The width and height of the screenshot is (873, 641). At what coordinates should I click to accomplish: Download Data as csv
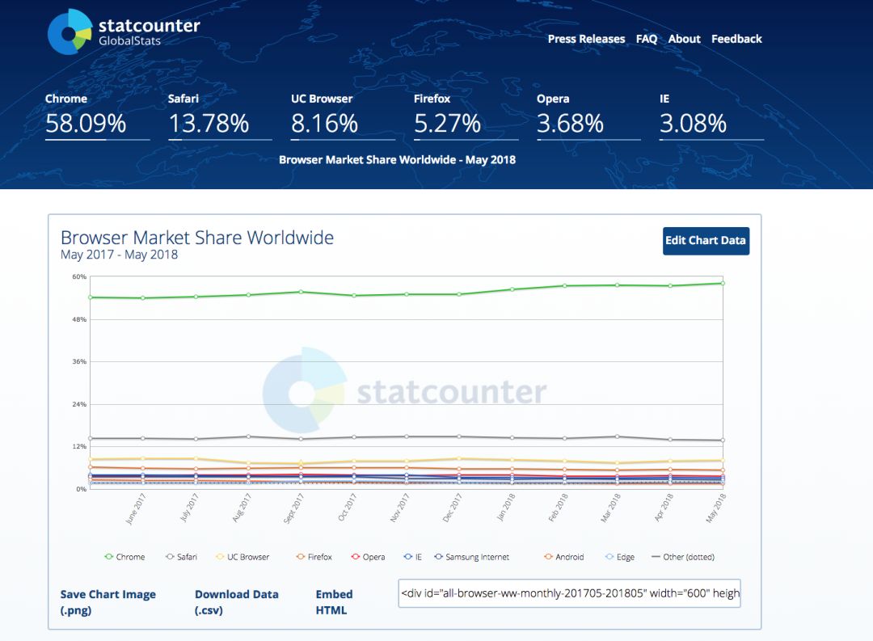(236, 602)
